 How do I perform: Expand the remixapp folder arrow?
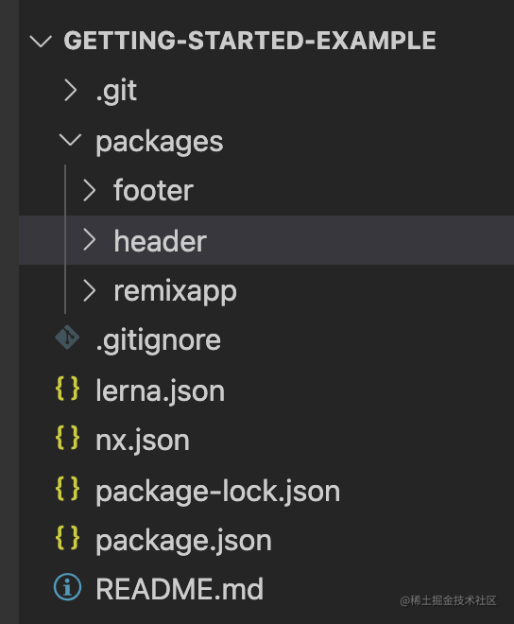coord(89,290)
